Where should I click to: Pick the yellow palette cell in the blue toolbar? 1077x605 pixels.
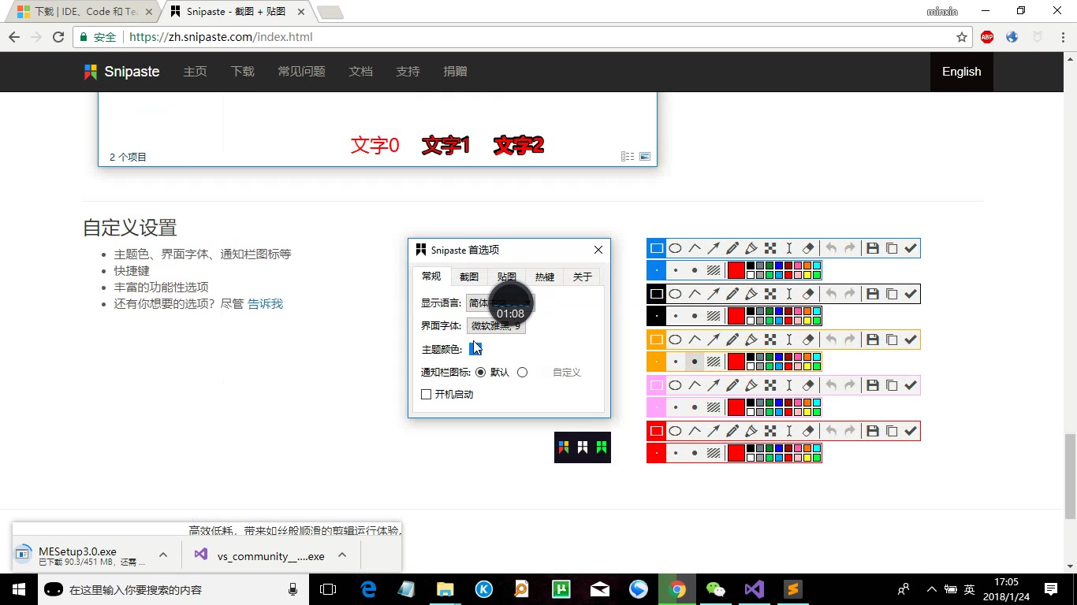pyautogui.click(x=807, y=276)
